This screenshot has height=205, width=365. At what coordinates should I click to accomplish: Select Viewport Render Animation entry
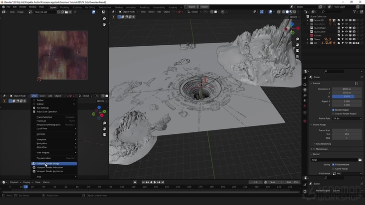coord(54,167)
